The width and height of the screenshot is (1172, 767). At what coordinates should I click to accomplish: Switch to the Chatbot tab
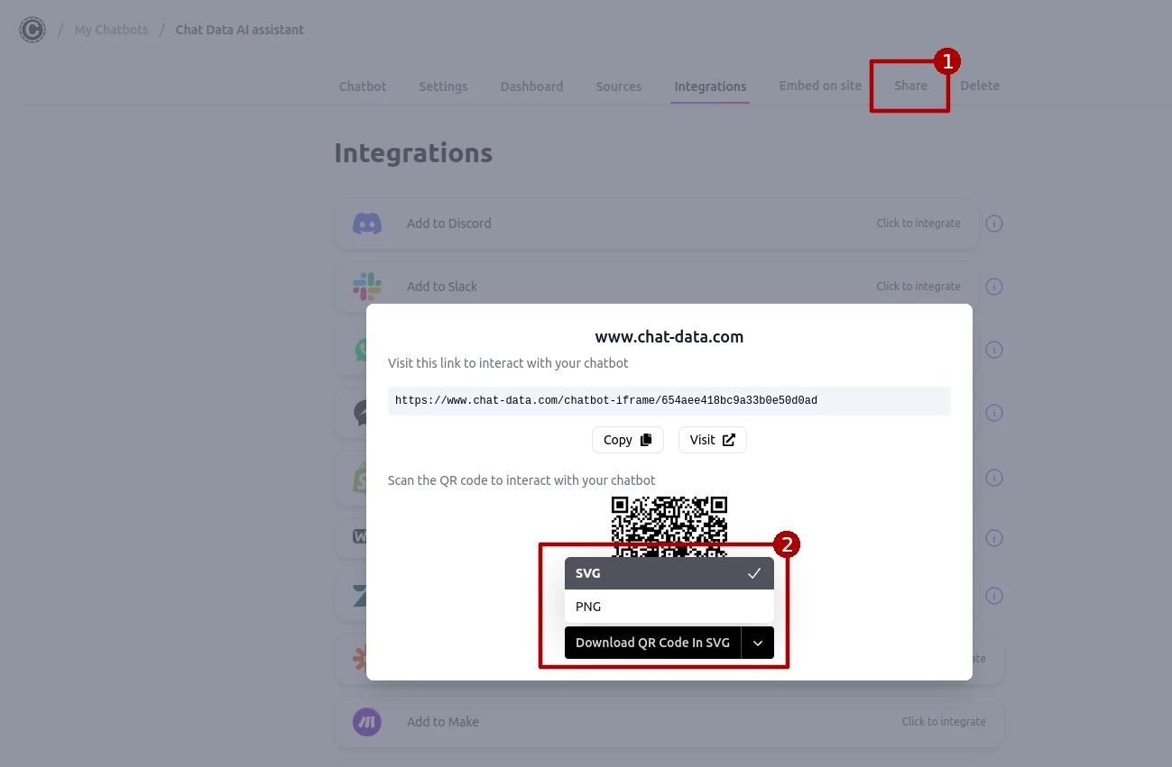point(363,87)
